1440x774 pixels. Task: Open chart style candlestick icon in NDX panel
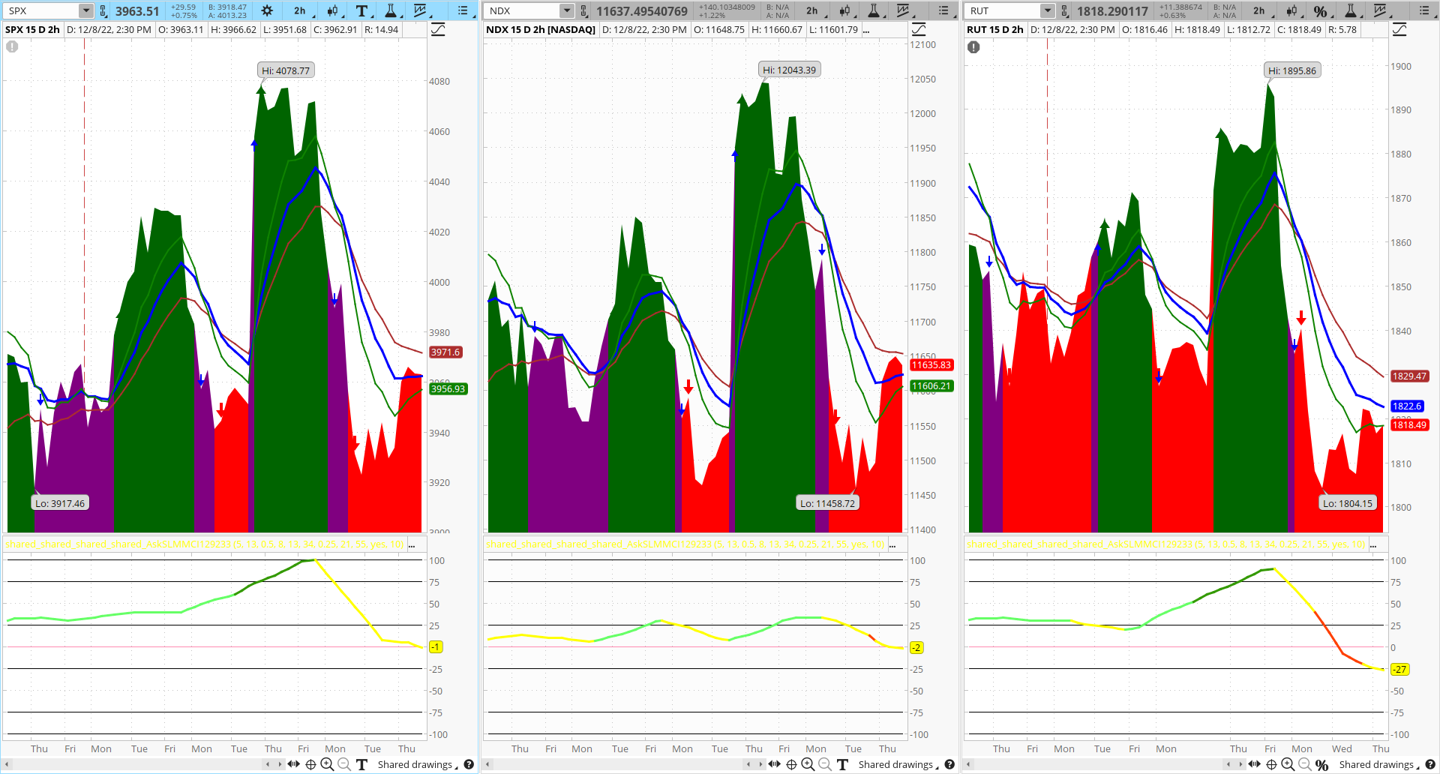pos(845,10)
